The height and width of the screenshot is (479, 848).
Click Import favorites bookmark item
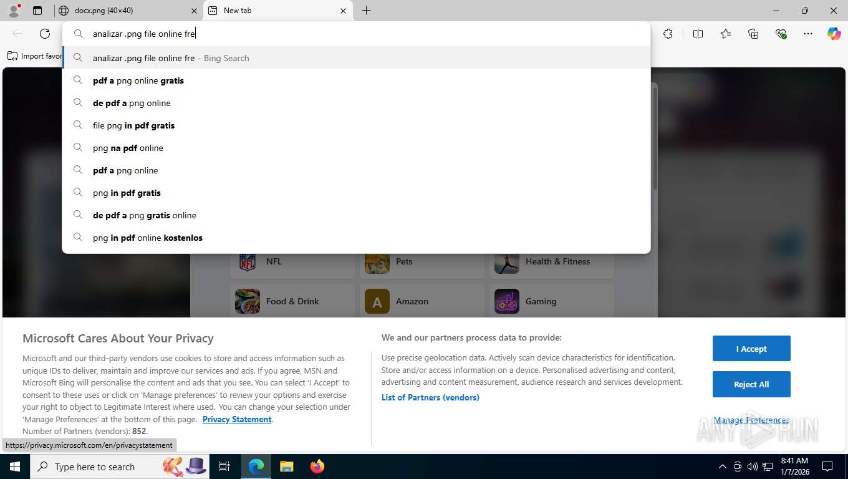35,56
